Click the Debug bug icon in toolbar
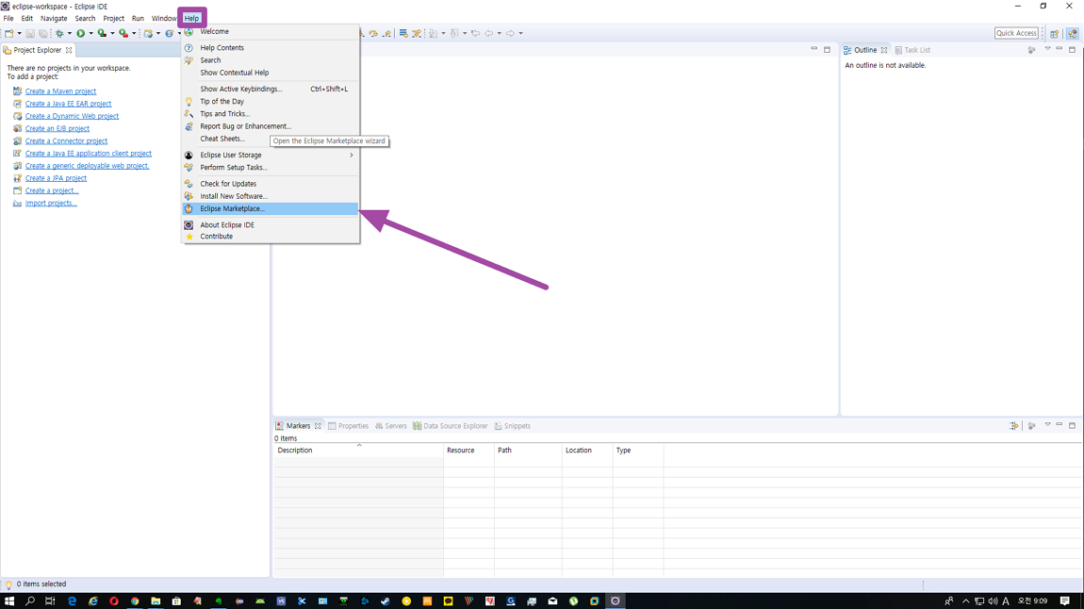Image resolution: width=1084 pixels, height=609 pixels. coord(60,33)
